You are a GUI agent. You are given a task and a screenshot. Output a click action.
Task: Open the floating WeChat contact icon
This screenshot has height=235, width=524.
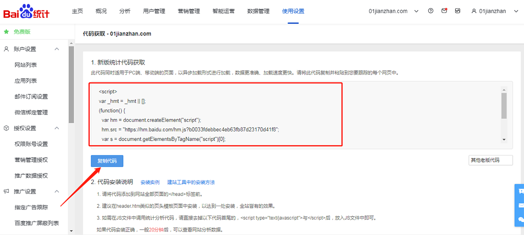pos(520,219)
